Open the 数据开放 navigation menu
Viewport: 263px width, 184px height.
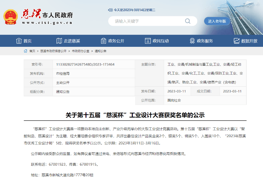pos(246,41)
